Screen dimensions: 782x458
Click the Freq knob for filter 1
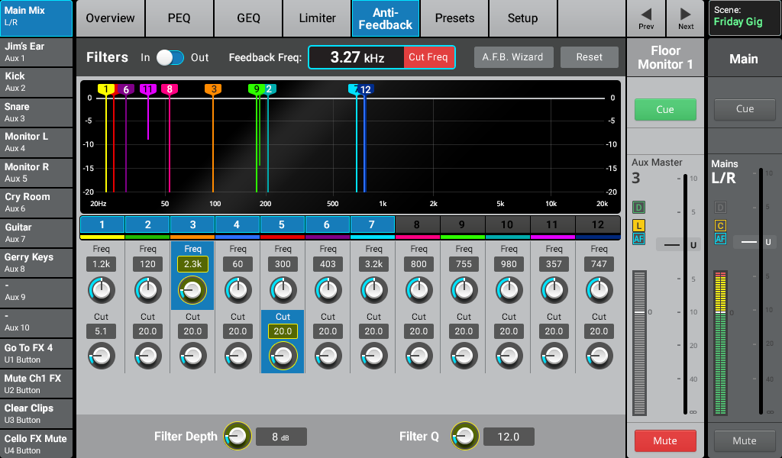click(x=102, y=289)
